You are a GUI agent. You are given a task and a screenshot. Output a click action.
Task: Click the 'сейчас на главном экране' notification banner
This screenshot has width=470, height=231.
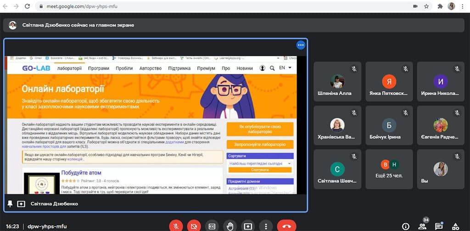[x=234, y=25]
